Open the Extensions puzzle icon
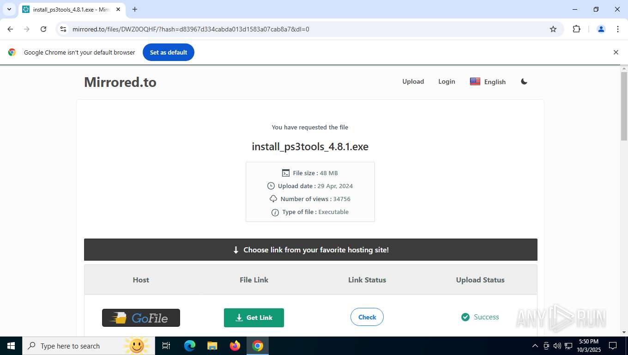Screen dimensions: 628x355 (x=576, y=29)
